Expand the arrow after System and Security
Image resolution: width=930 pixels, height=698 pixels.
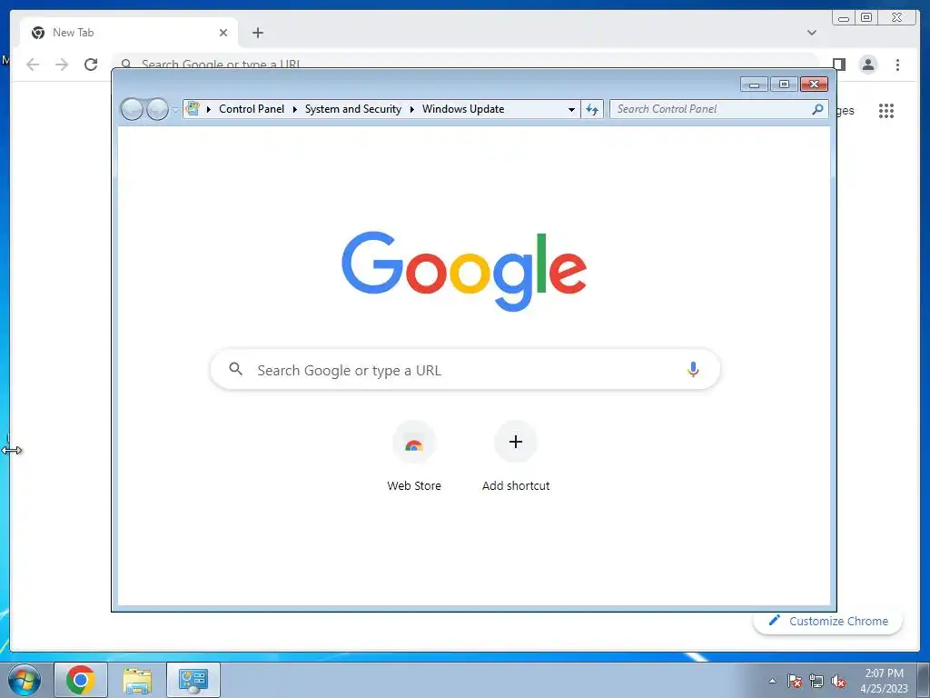(411, 109)
